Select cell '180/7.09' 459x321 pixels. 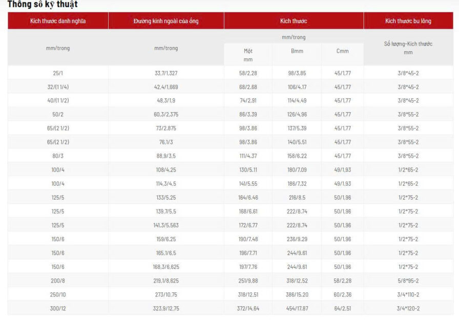click(297, 170)
